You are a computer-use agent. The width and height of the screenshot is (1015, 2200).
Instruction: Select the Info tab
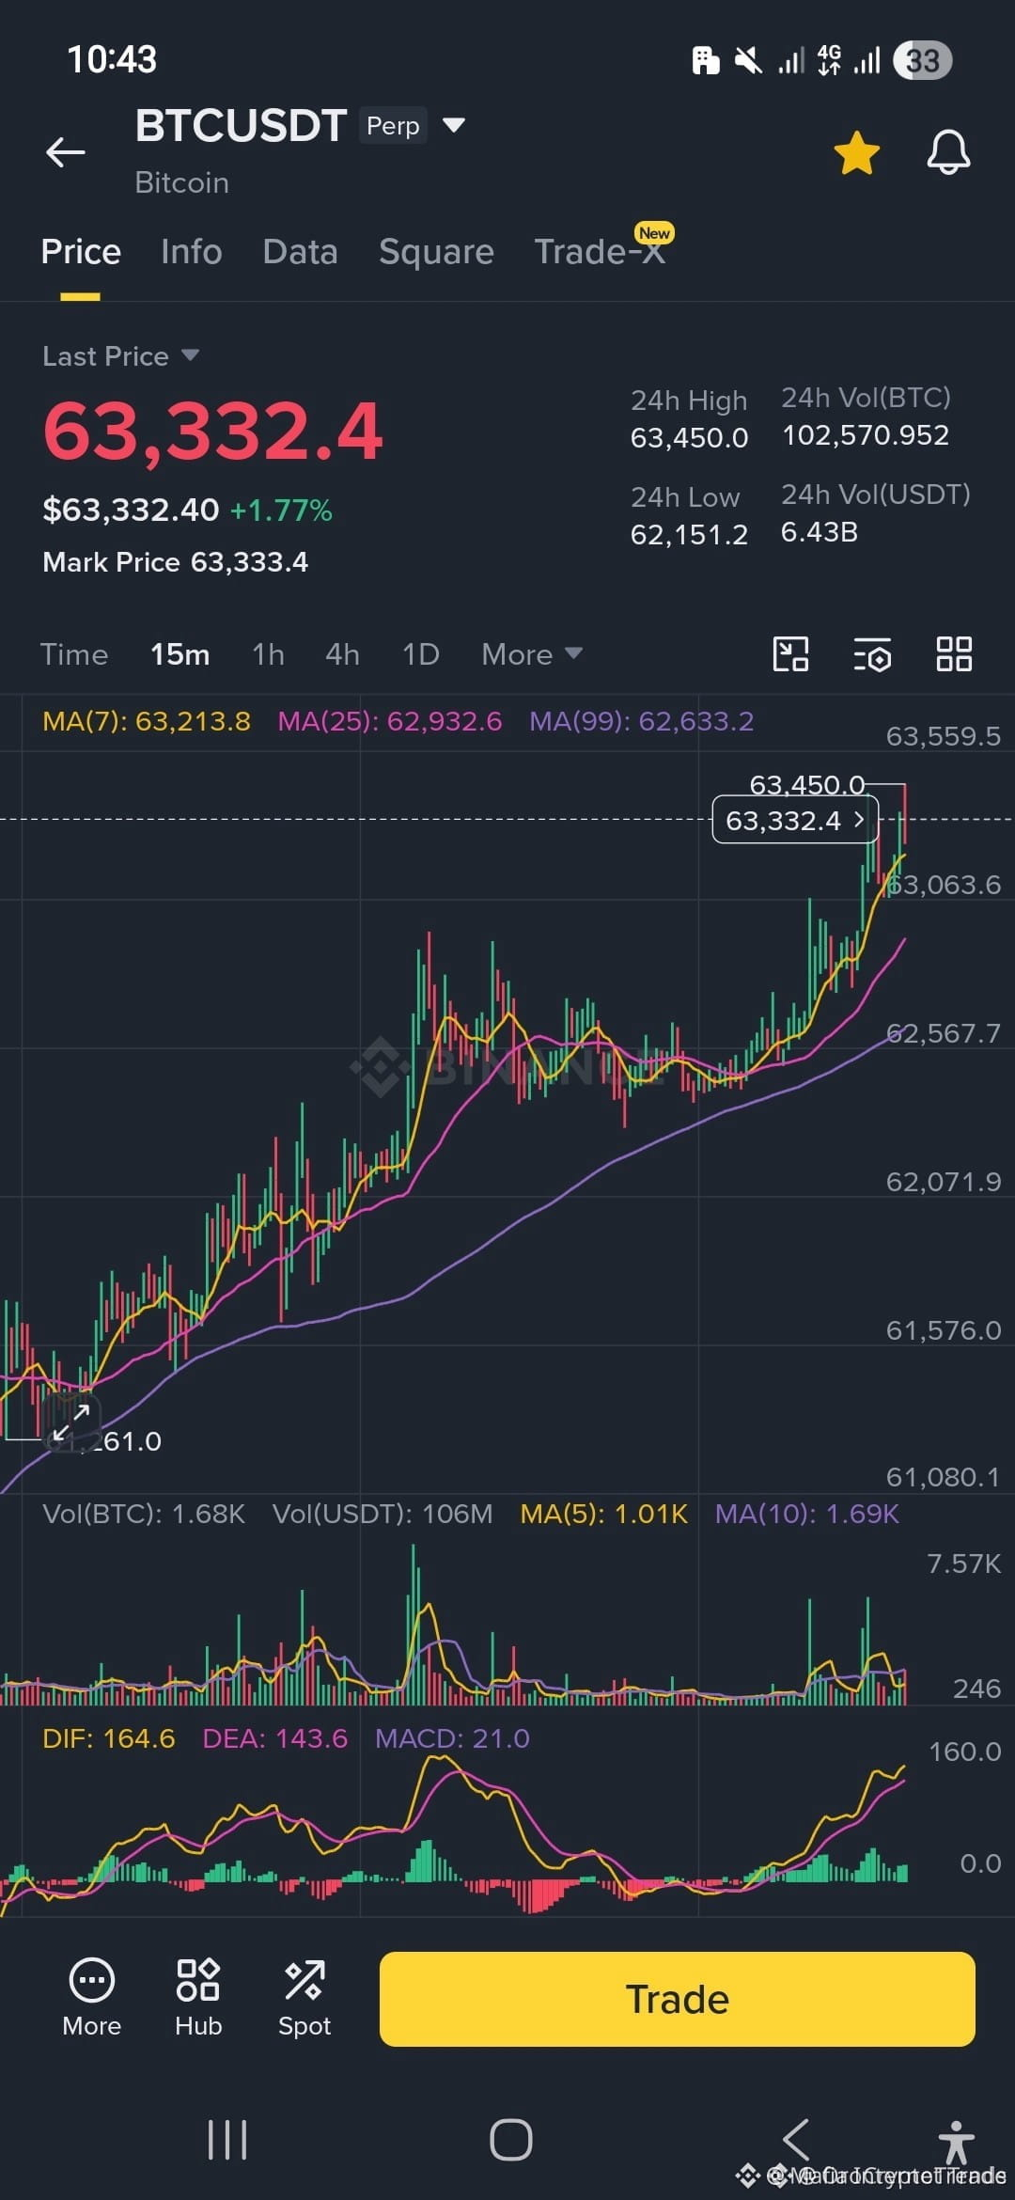(x=192, y=252)
